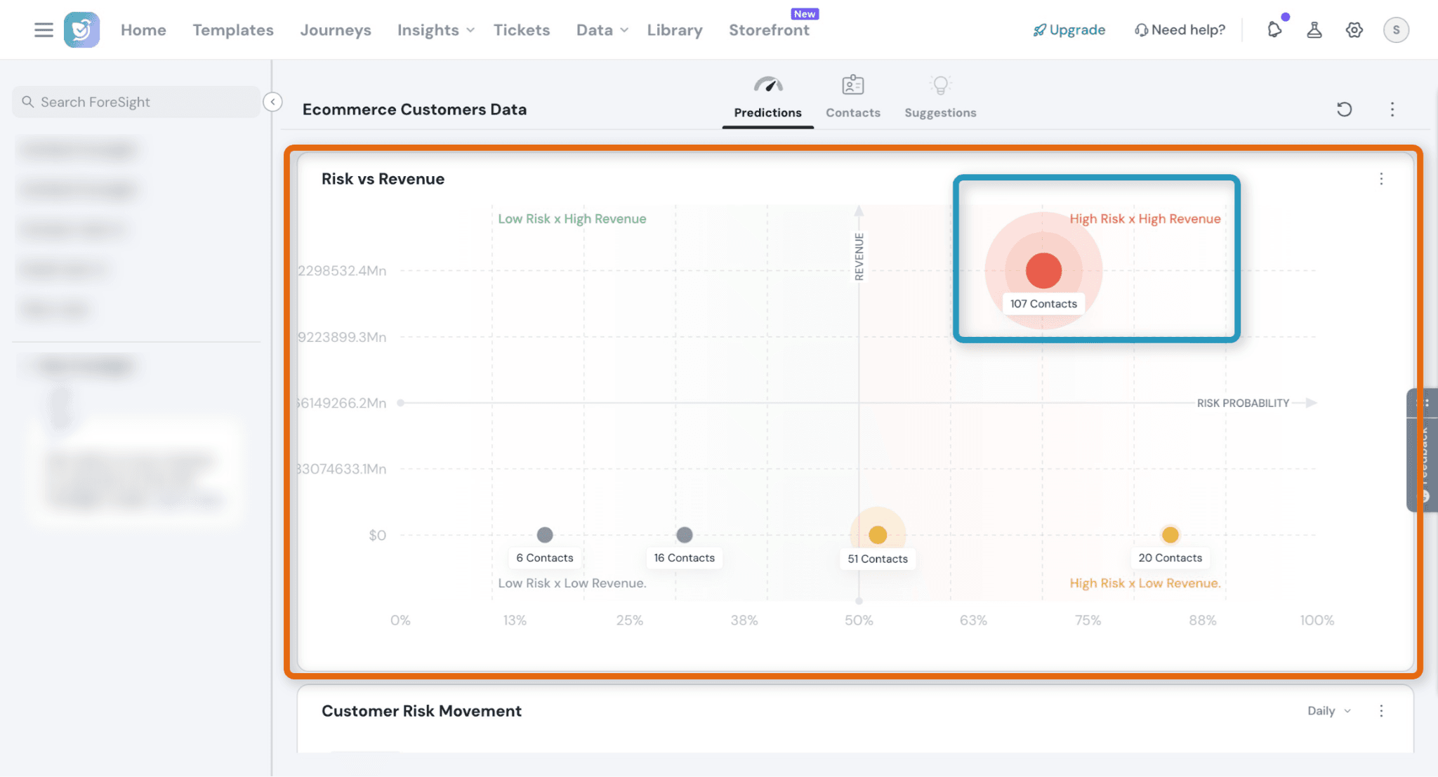This screenshot has height=777, width=1438.
Task: Open Risk vs Revenue card options menu
Action: pyautogui.click(x=1381, y=179)
